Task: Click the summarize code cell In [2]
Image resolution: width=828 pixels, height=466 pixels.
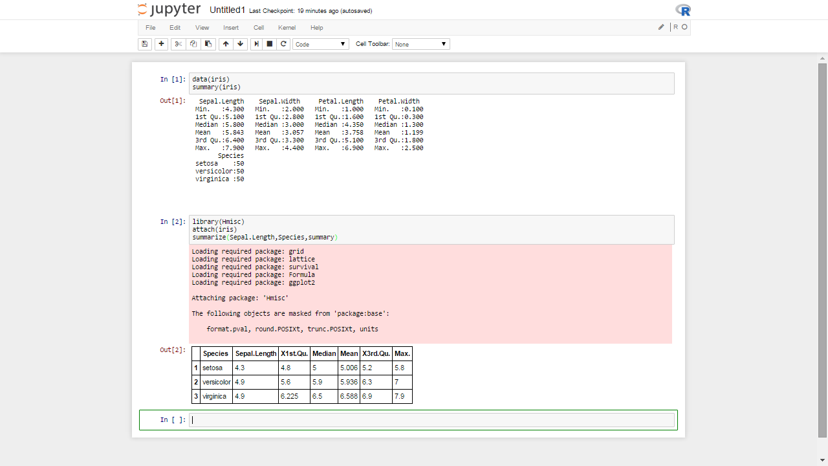Action: point(431,230)
